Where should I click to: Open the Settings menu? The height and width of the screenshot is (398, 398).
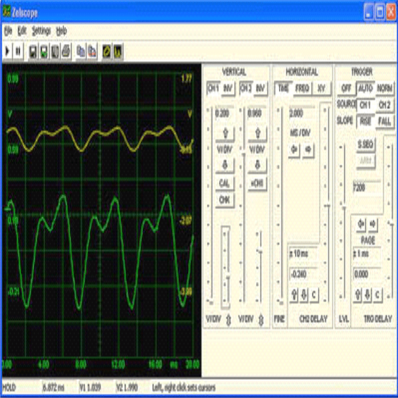pyautogui.click(x=41, y=31)
